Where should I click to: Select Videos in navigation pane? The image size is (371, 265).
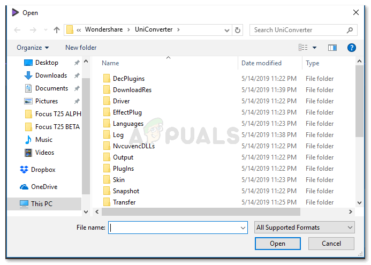[x=44, y=153]
